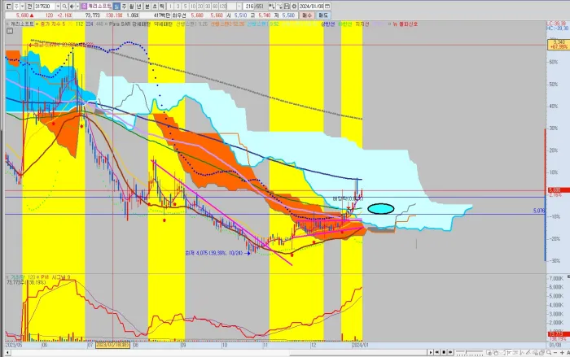Image resolution: width=570 pixels, height=357 pixels.
Task: Click the crosshair cursor icon in the bottom toolbar
Action: (x=509, y=352)
